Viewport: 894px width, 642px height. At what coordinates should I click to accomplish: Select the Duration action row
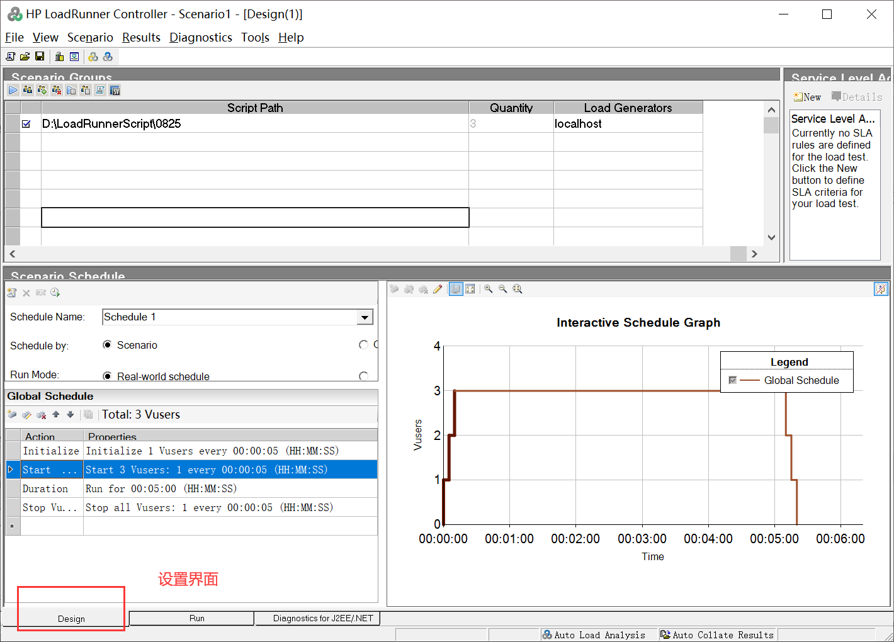pyautogui.click(x=191, y=488)
